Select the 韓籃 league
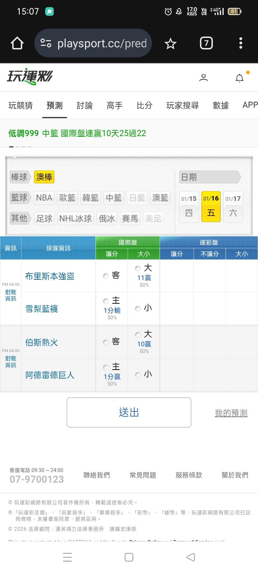 tap(91, 198)
